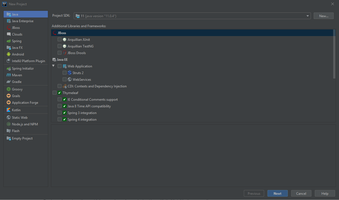This screenshot has width=339, height=200.
Task: Click the Arquillian JUnit alien icon
Action: click(x=65, y=40)
